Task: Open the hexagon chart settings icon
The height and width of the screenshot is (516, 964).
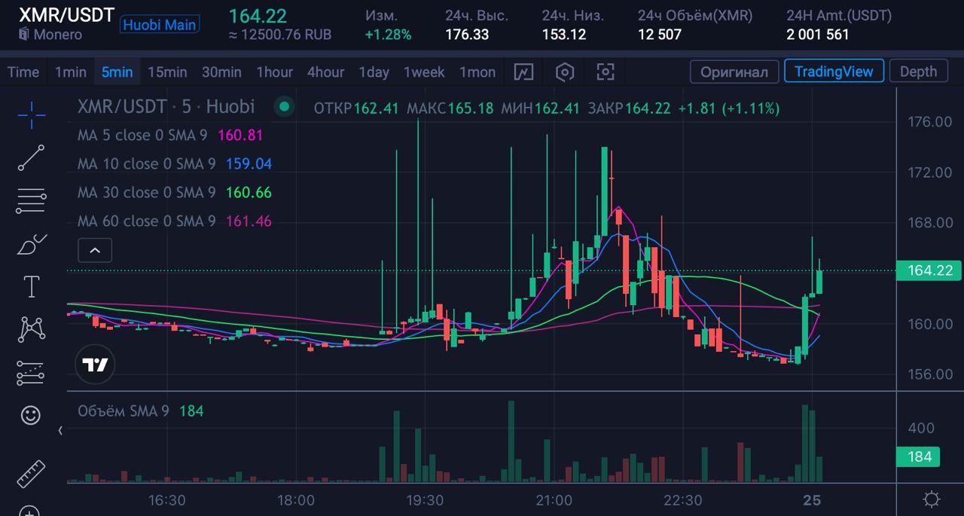Action: click(x=565, y=72)
